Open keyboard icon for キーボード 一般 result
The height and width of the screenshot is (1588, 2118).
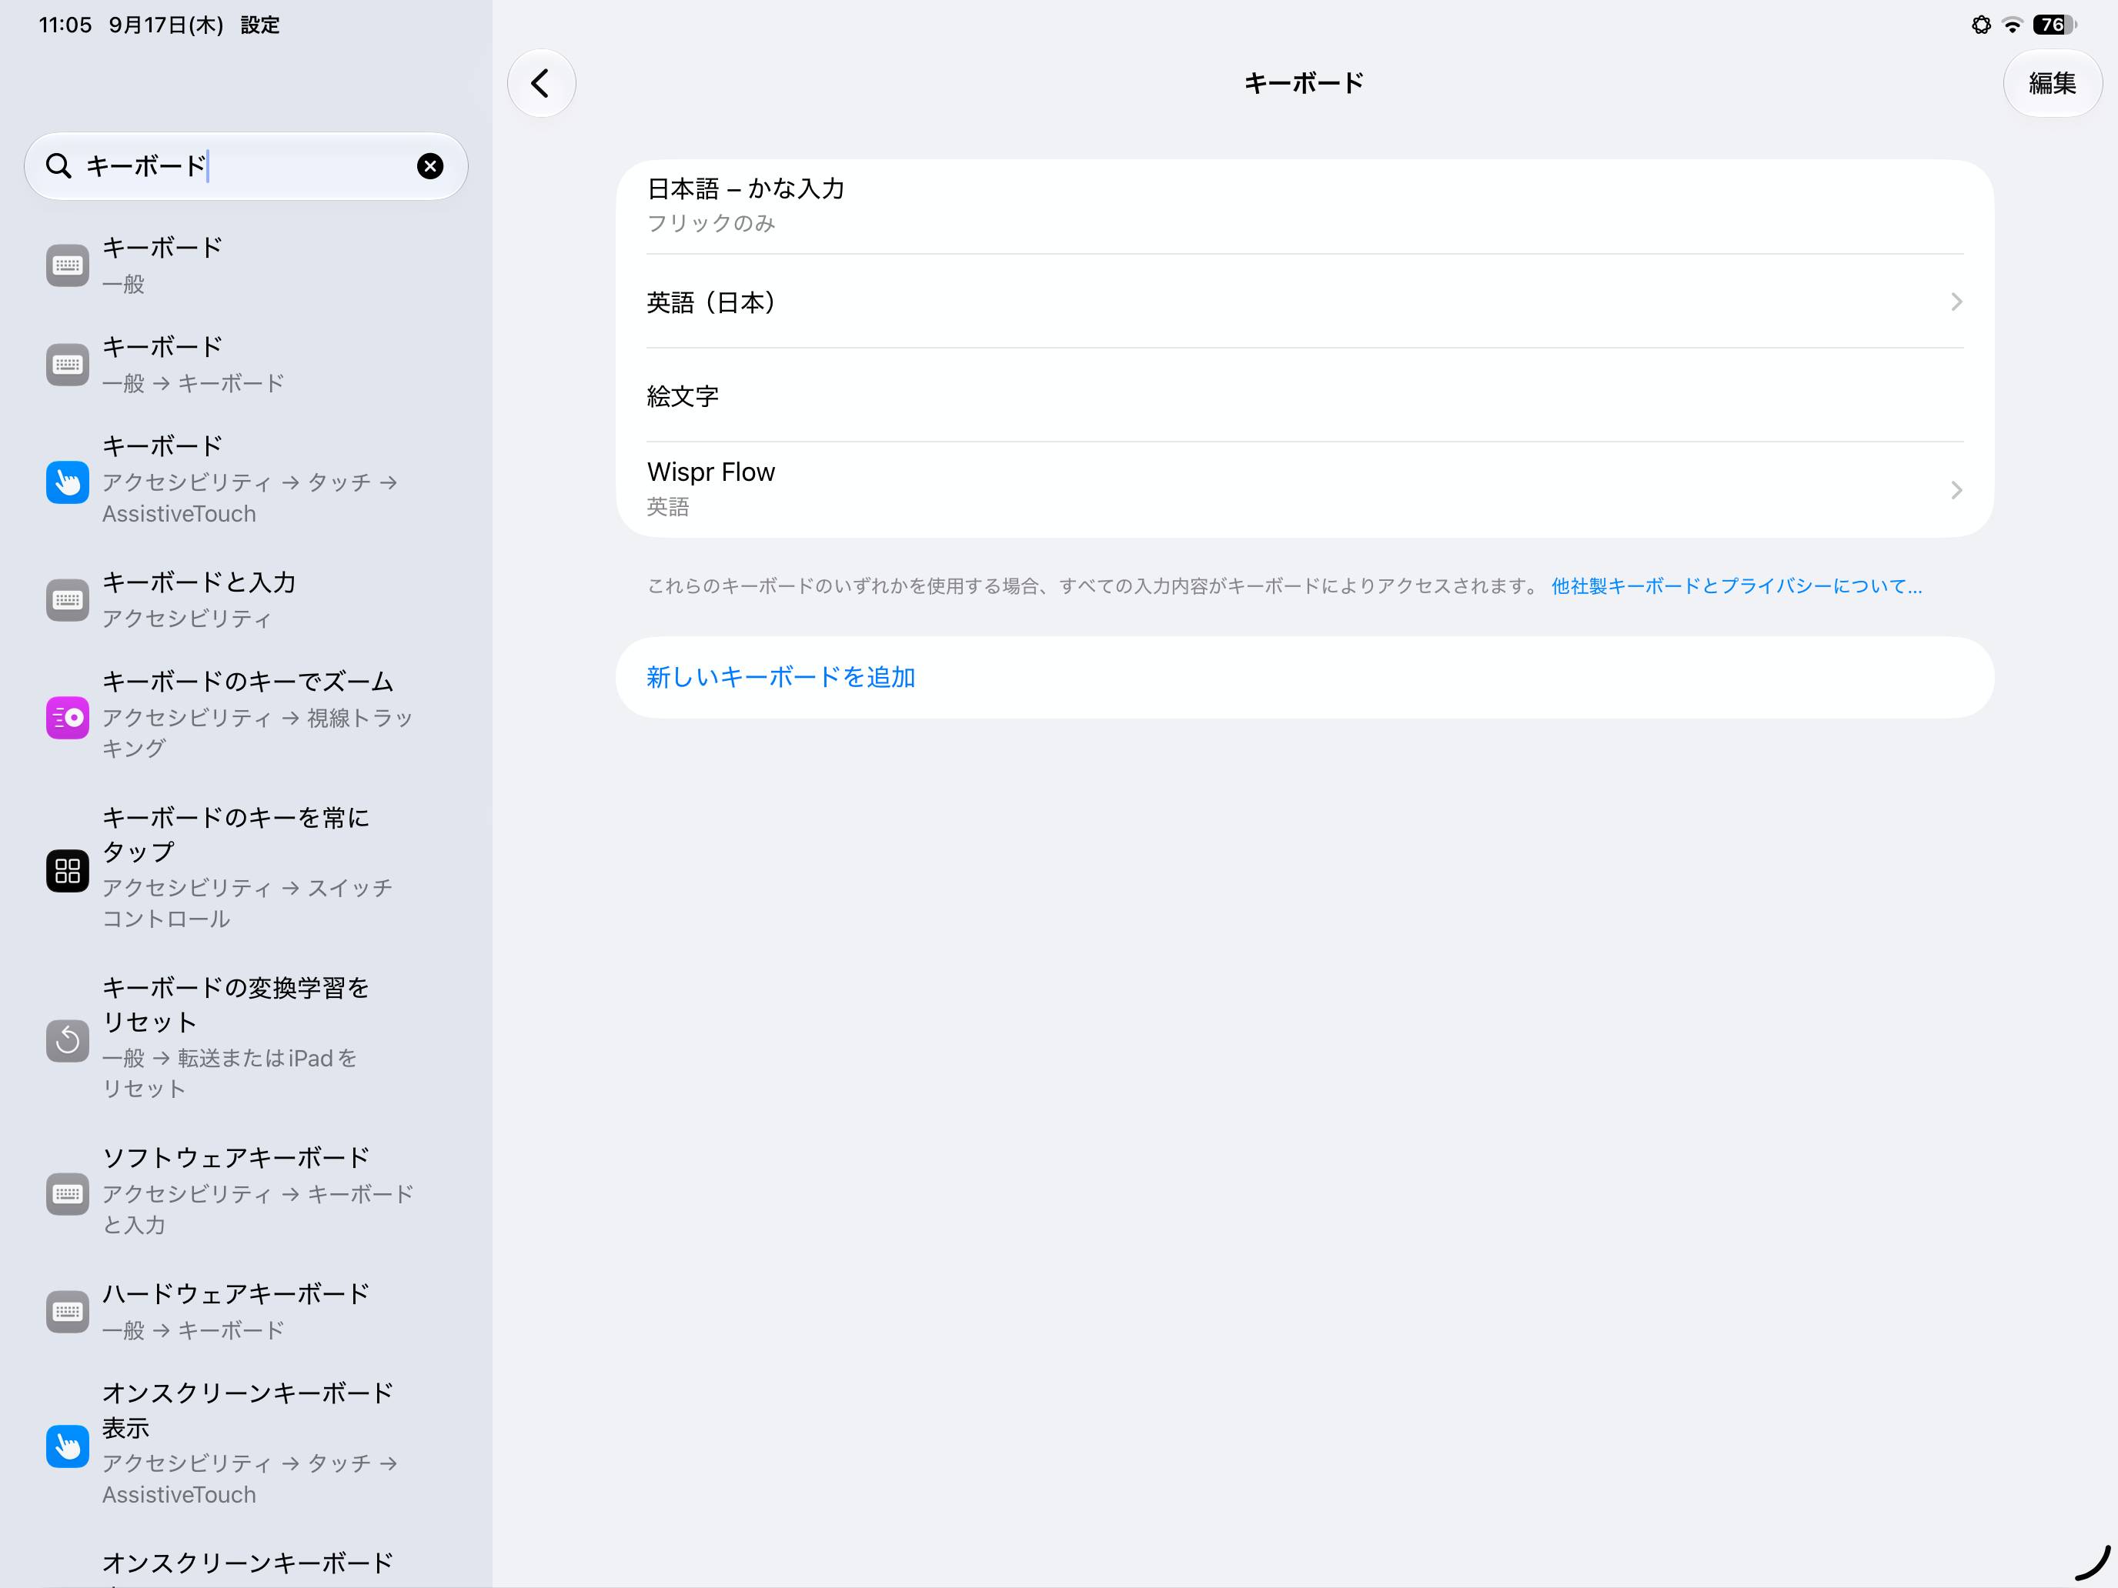coord(67,265)
